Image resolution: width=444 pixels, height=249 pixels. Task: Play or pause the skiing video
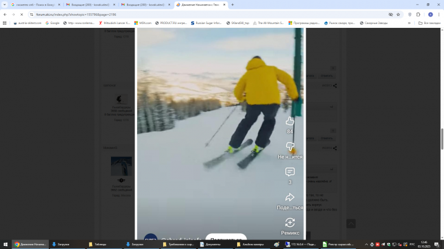220,134
